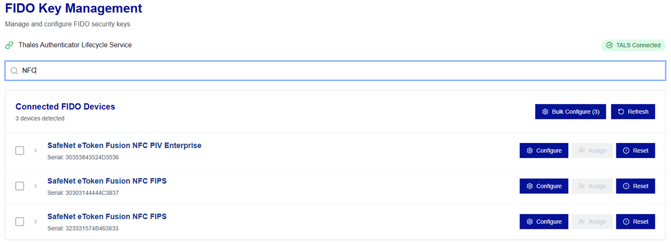Click the TALS Connected status badge
The image size is (671, 245).
[x=633, y=46]
